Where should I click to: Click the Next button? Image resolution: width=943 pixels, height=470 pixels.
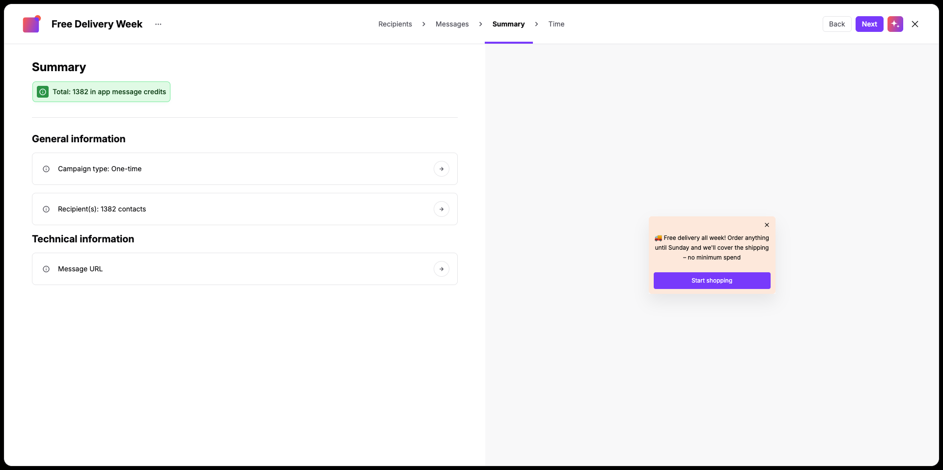point(869,24)
